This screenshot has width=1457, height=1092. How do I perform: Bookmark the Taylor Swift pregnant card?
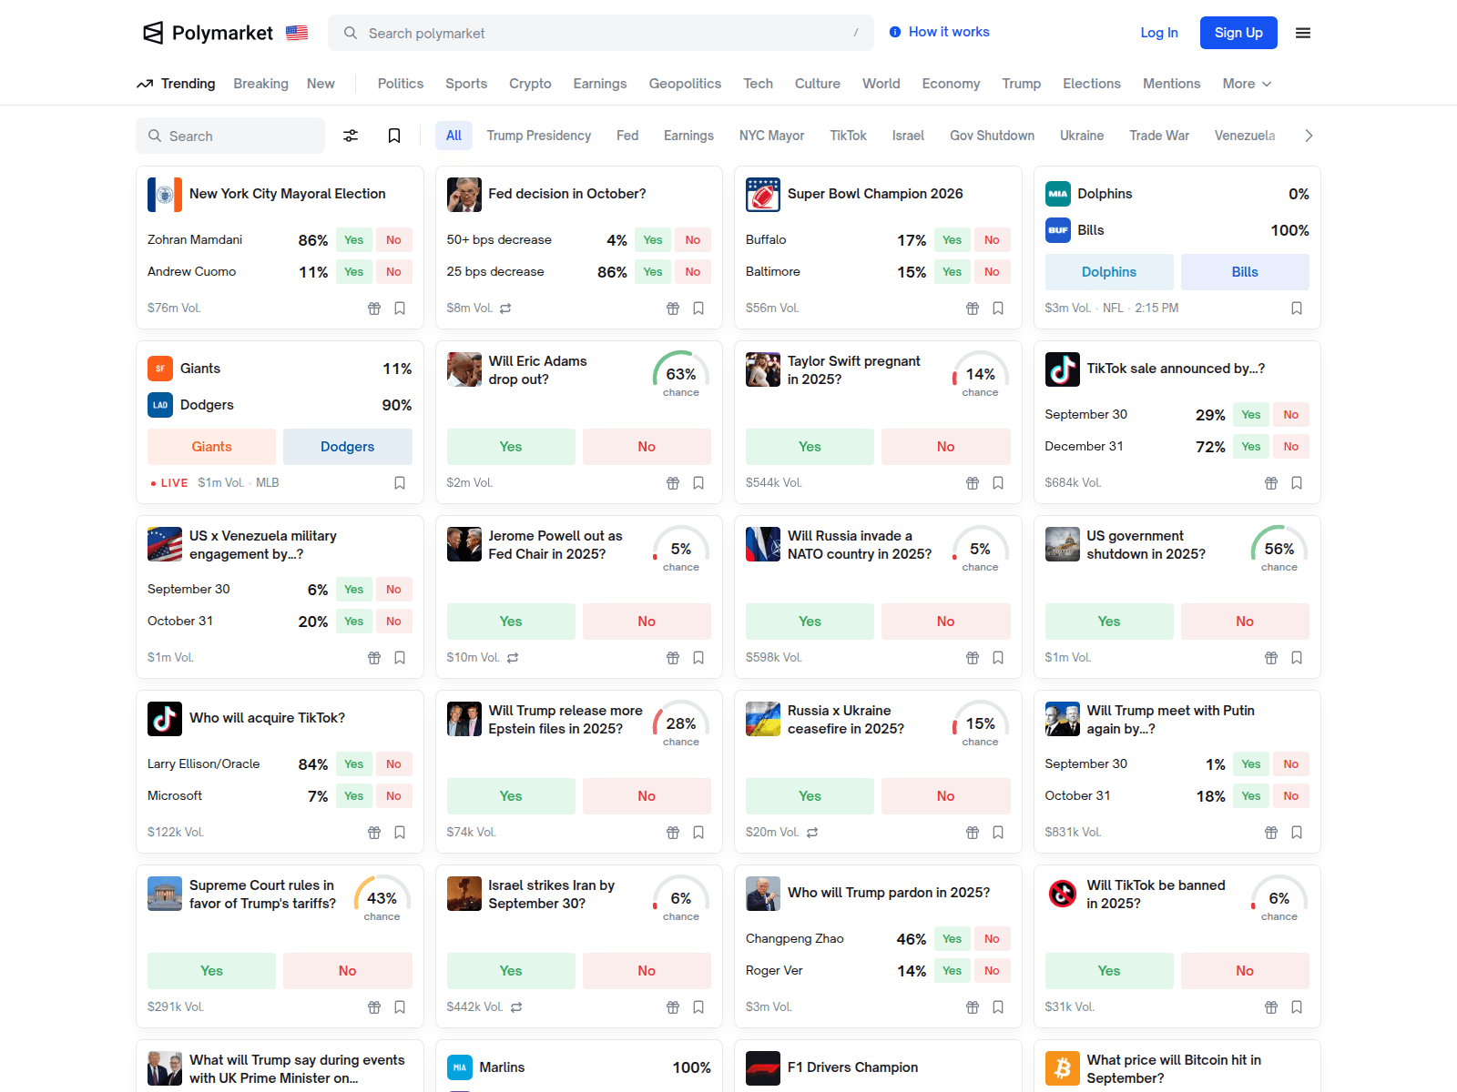click(998, 483)
